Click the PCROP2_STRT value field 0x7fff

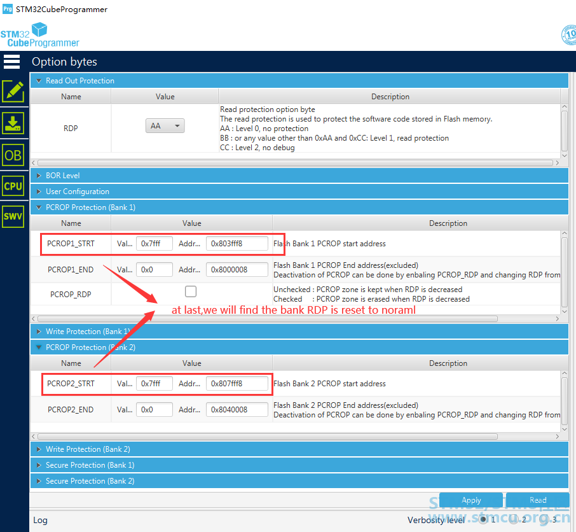[x=154, y=384]
